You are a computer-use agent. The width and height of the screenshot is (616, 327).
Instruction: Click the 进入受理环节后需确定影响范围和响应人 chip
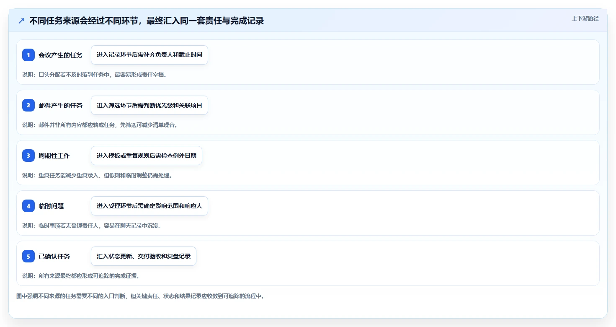pyautogui.click(x=149, y=206)
